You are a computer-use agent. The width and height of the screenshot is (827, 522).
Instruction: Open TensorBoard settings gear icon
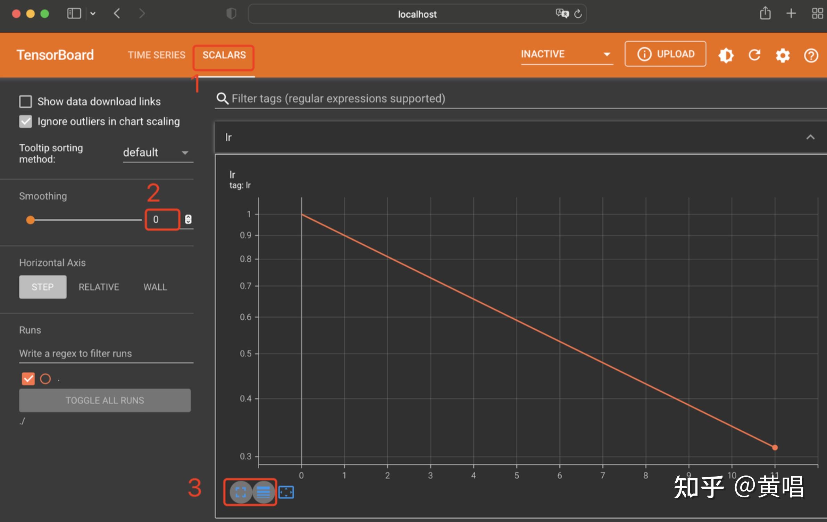click(x=783, y=55)
